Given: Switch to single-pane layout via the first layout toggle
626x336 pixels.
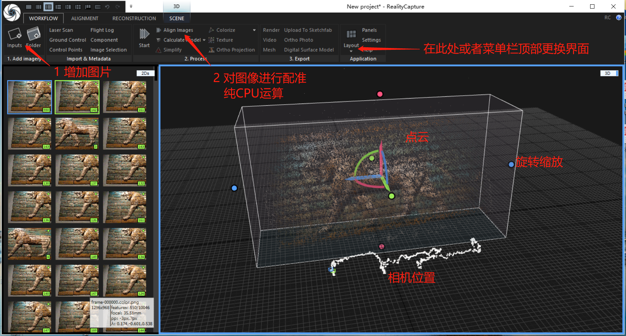Looking at the screenshot, I should (28, 6).
